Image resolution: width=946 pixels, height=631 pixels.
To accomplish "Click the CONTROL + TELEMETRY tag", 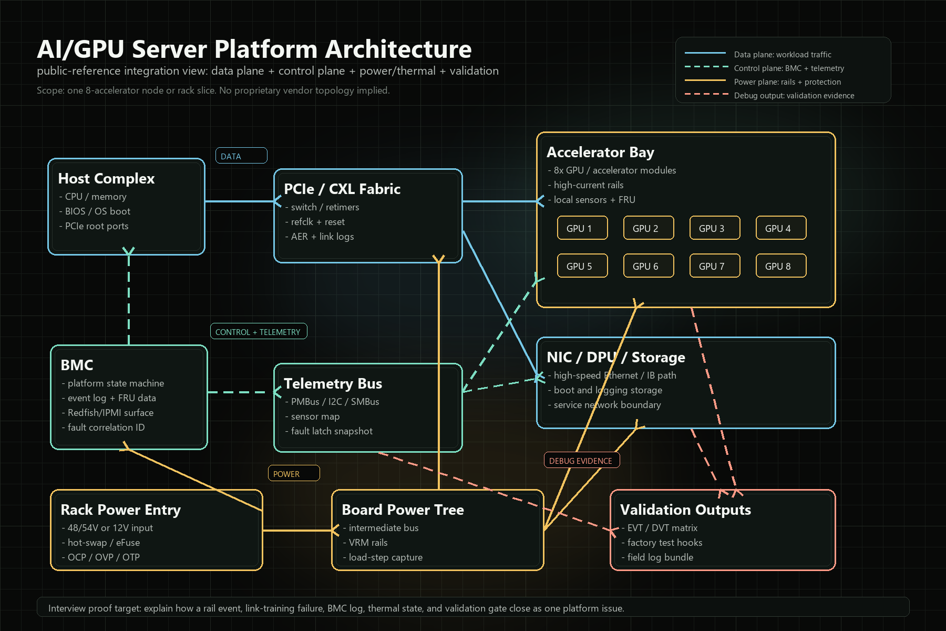I will click(x=258, y=331).
